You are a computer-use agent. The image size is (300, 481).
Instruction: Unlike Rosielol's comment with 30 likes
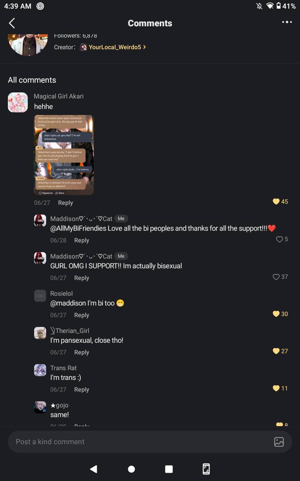(276, 314)
